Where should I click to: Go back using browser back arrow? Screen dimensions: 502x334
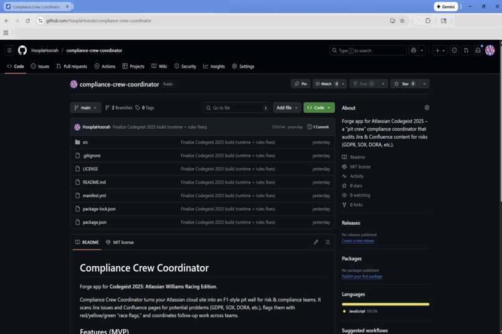(x=7, y=21)
